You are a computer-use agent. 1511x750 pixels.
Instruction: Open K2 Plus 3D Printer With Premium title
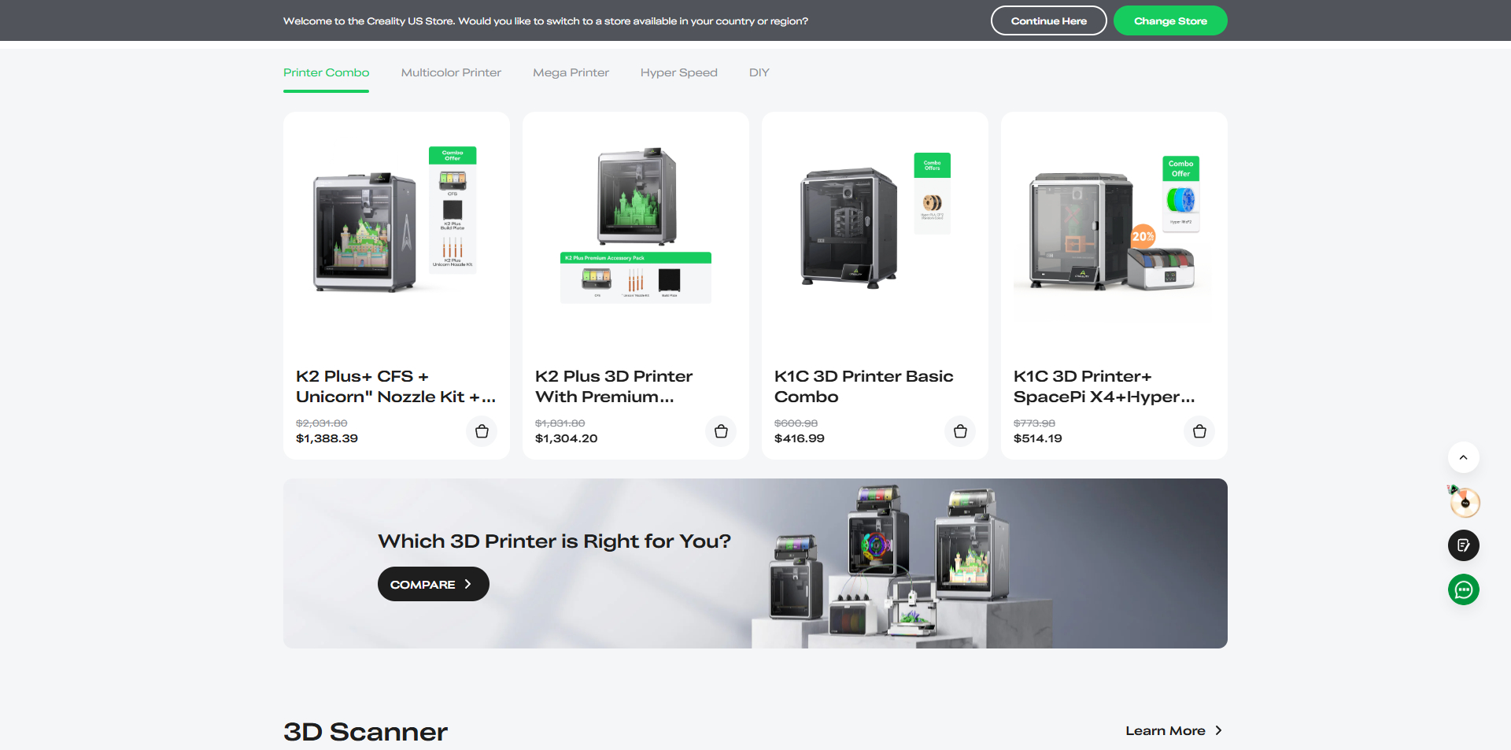click(x=614, y=386)
